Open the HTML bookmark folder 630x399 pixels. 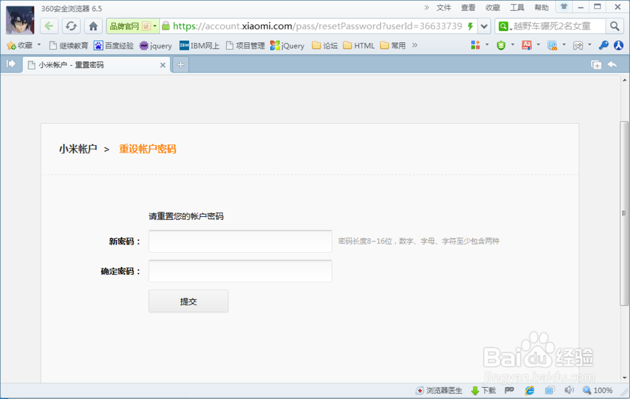[359, 45]
